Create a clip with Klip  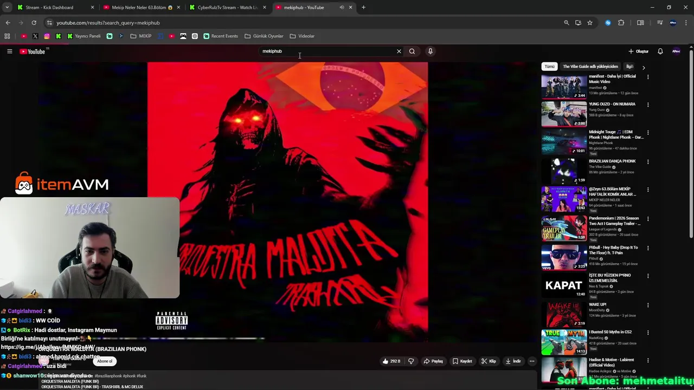pyautogui.click(x=489, y=361)
